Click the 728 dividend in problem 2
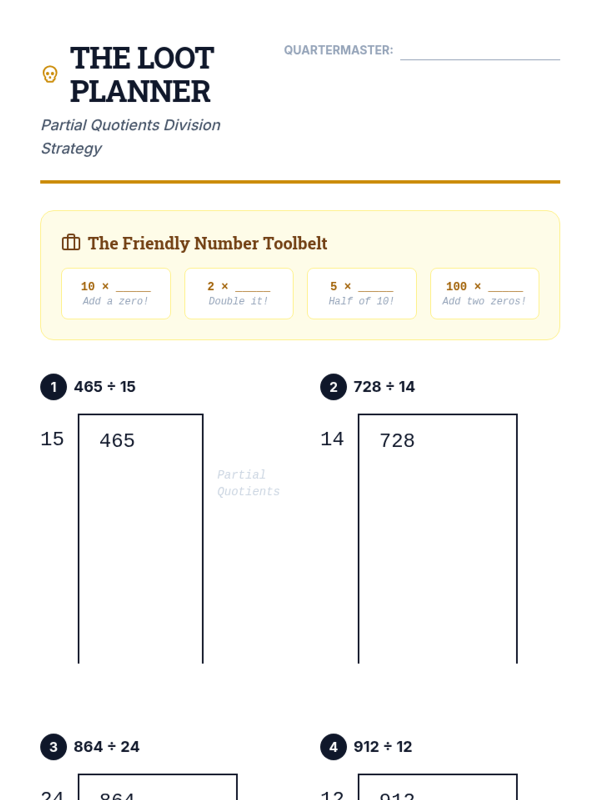This screenshot has width=600, height=800. pos(397,440)
